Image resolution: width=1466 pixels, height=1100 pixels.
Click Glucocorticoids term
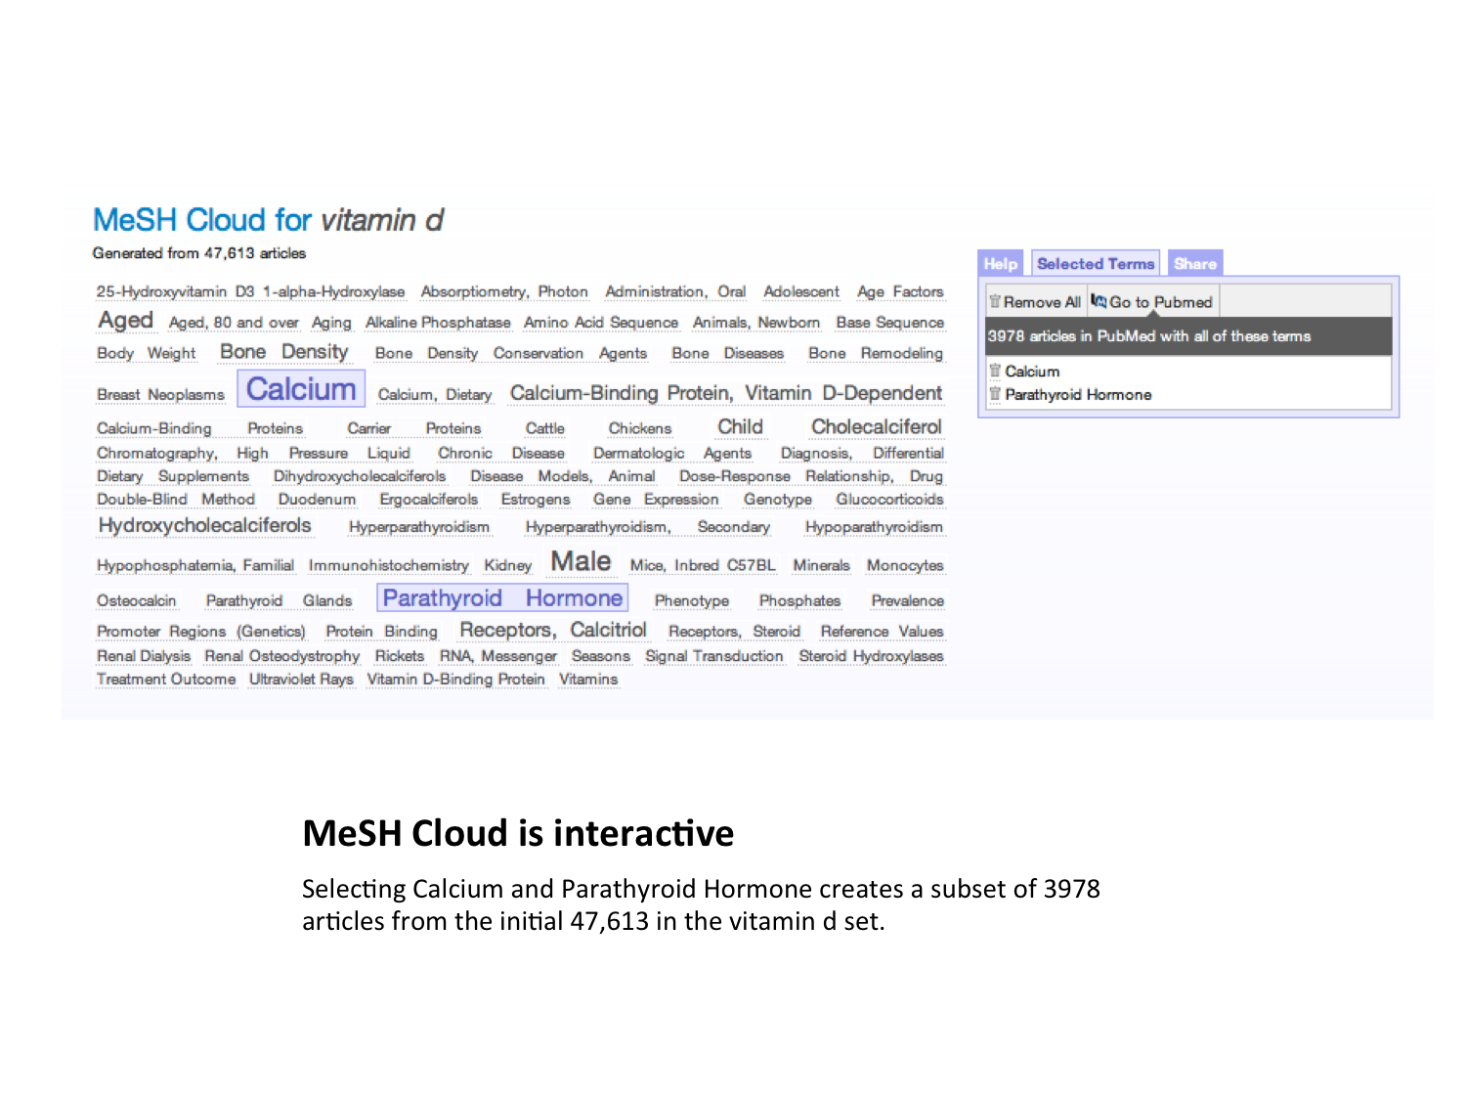click(x=889, y=500)
